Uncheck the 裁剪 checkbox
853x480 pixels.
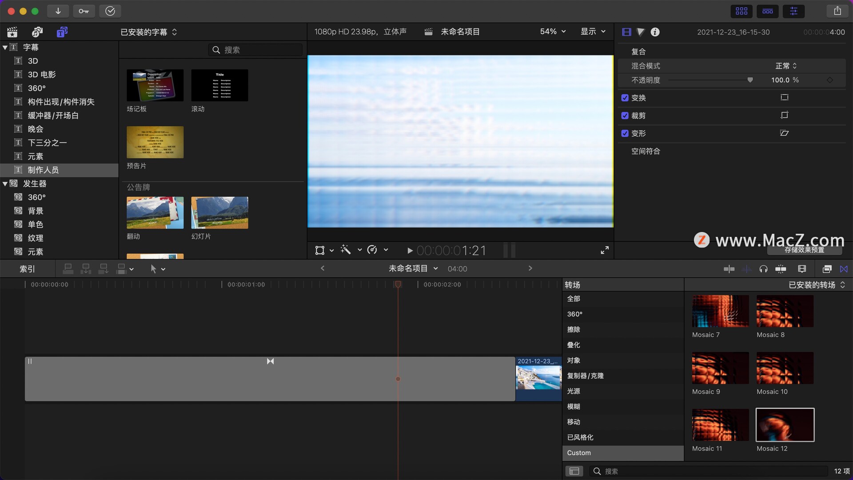(625, 116)
